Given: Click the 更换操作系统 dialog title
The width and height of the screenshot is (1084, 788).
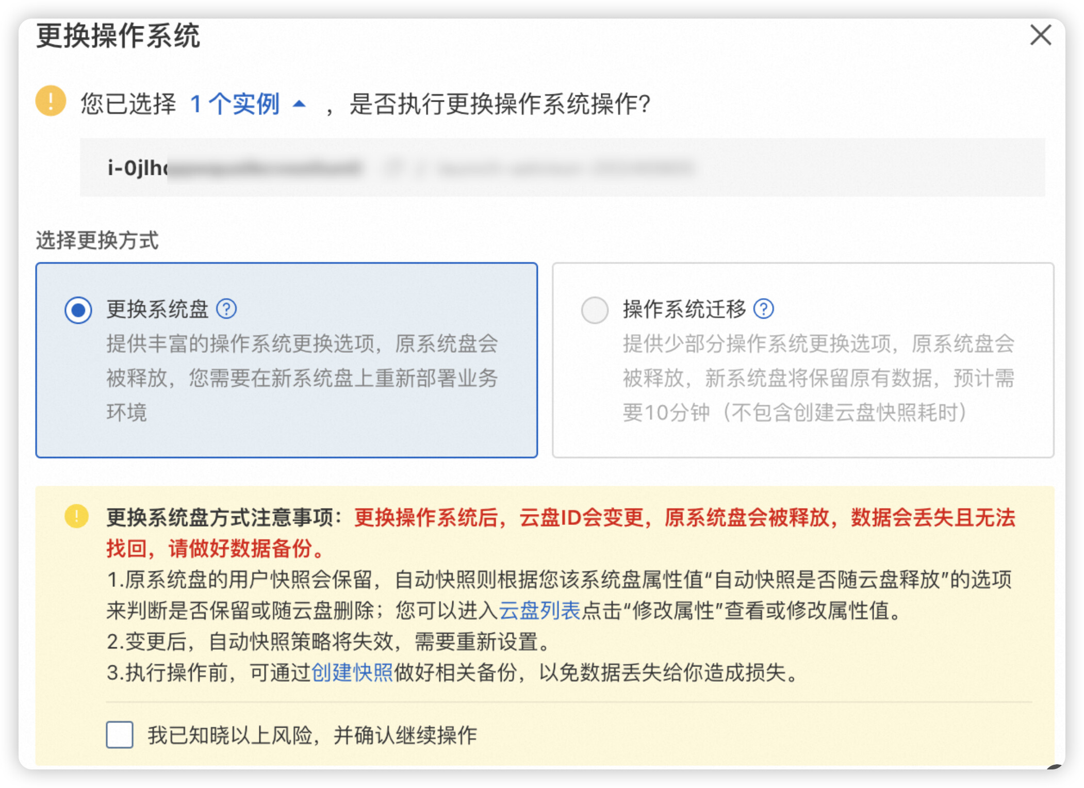Looking at the screenshot, I should pos(118,36).
